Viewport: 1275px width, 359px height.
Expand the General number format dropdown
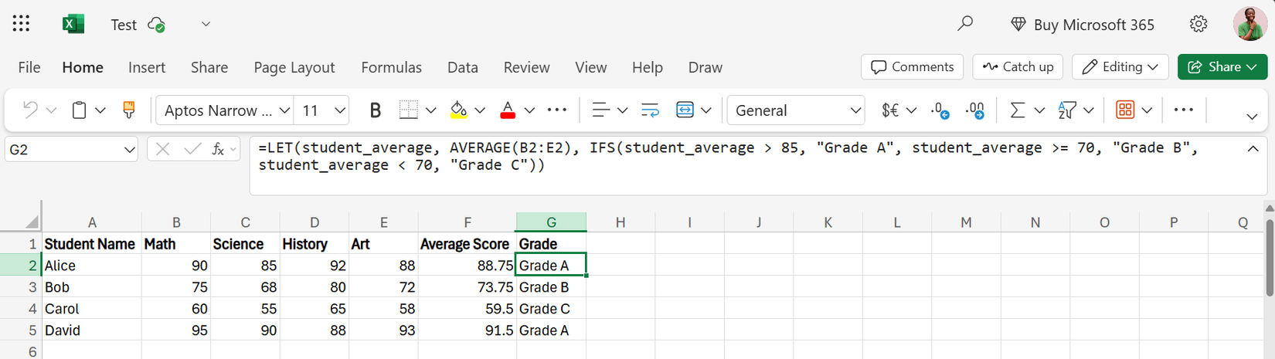[855, 110]
